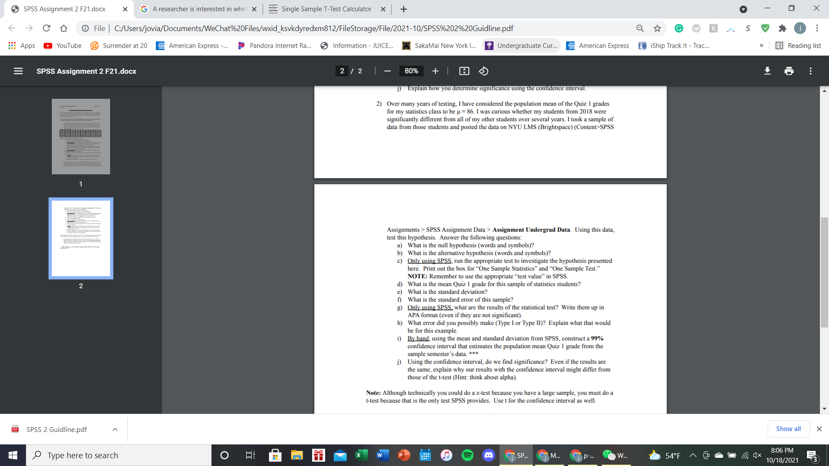Open Word from the taskbar

pos(383,455)
